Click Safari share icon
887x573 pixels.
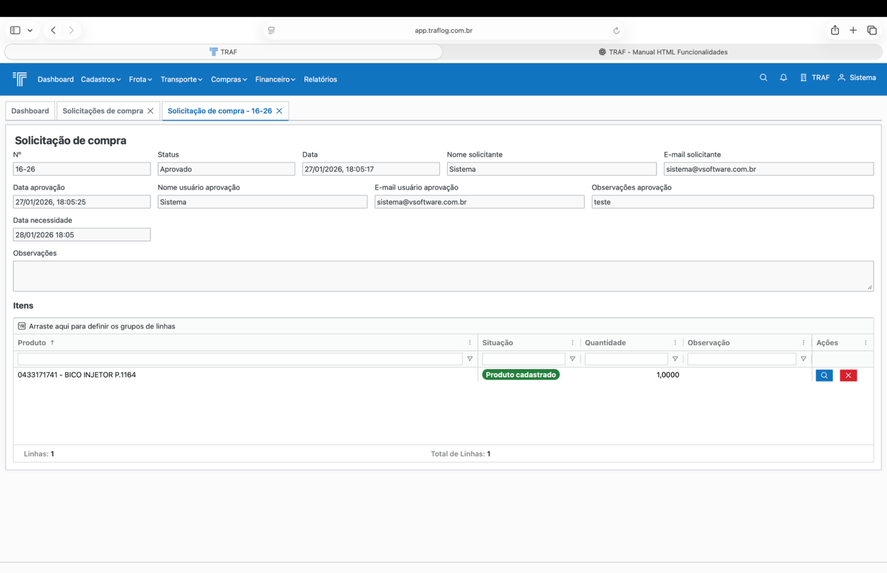[835, 30]
